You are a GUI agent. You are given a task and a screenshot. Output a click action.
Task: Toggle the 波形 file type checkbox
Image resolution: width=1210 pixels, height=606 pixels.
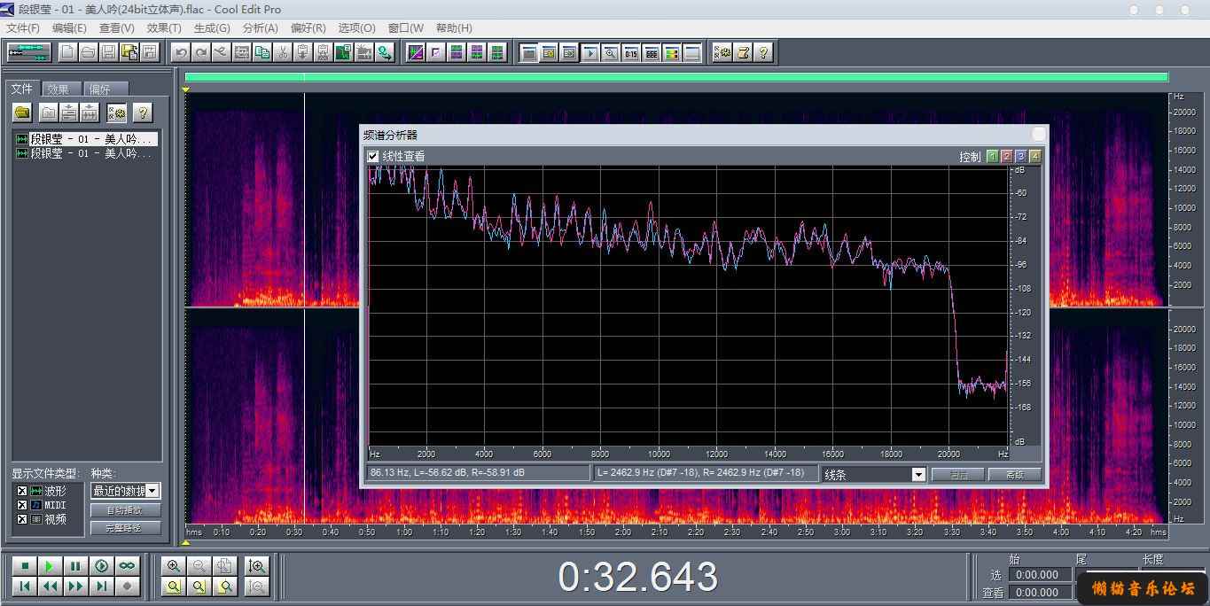pos(22,491)
